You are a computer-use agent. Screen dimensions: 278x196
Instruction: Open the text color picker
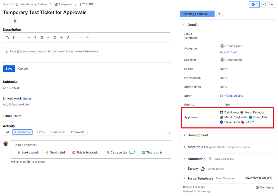(35, 37)
